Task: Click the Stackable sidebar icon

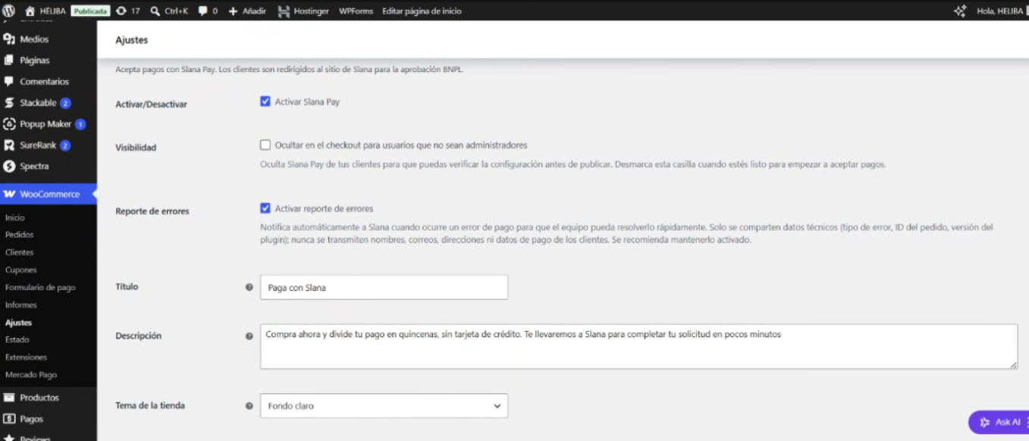Action: [x=9, y=102]
